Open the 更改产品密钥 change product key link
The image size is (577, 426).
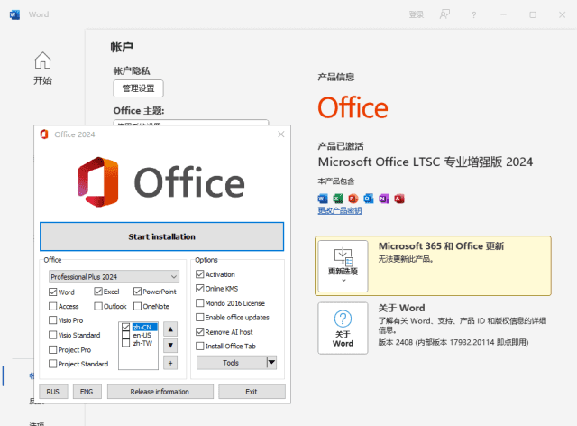[x=340, y=210]
